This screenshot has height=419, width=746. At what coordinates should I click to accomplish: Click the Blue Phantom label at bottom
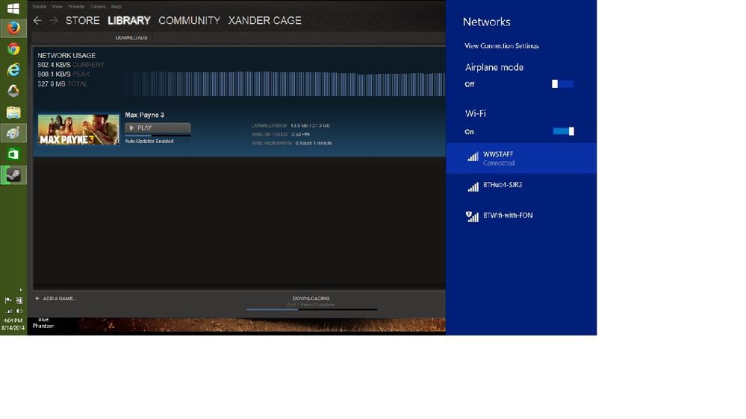(43, 323)
